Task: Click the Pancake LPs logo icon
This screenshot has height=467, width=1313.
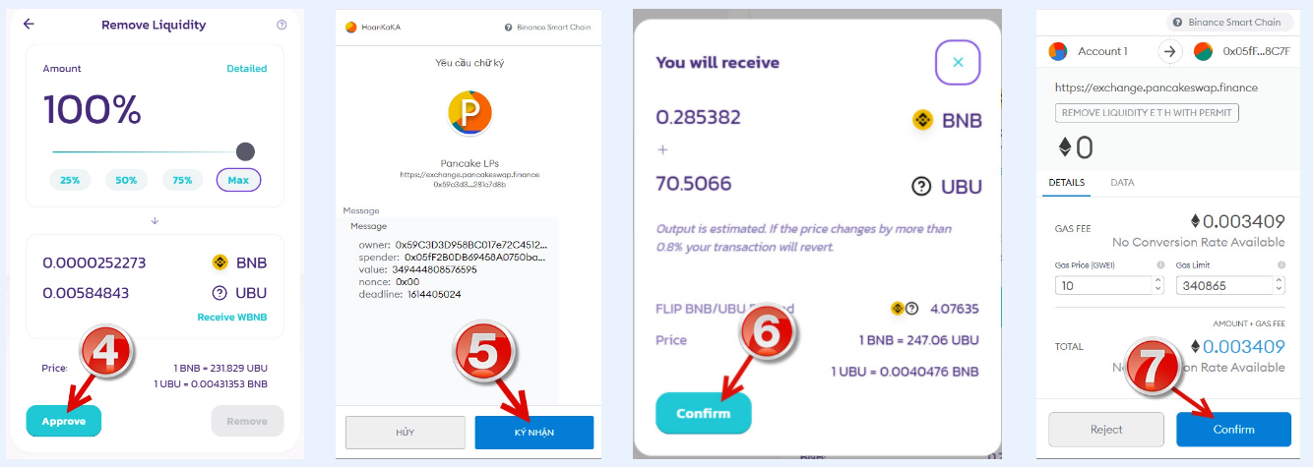Action: pos(469,112)
